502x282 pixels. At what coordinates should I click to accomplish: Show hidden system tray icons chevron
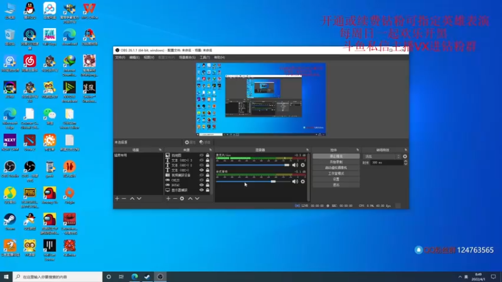pyautogui.click(x=460, y=277)
